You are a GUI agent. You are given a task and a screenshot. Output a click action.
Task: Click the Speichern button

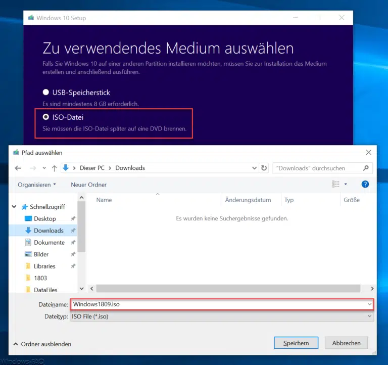[x=296, y=343]
